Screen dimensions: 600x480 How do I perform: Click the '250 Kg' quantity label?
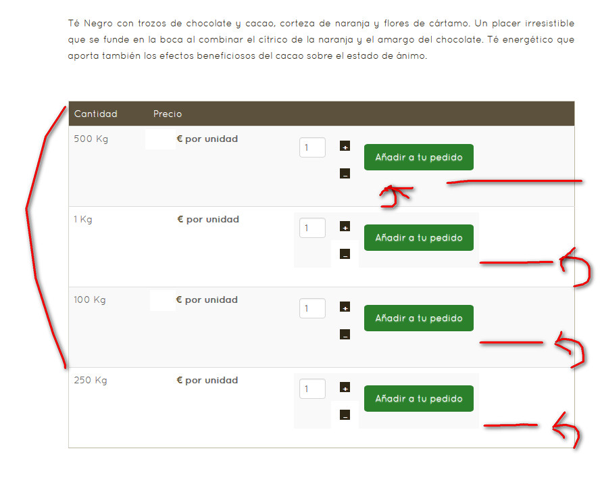click(x=91, y=380)
